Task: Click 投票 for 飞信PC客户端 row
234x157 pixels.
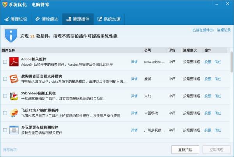Action: pos(208,113)
